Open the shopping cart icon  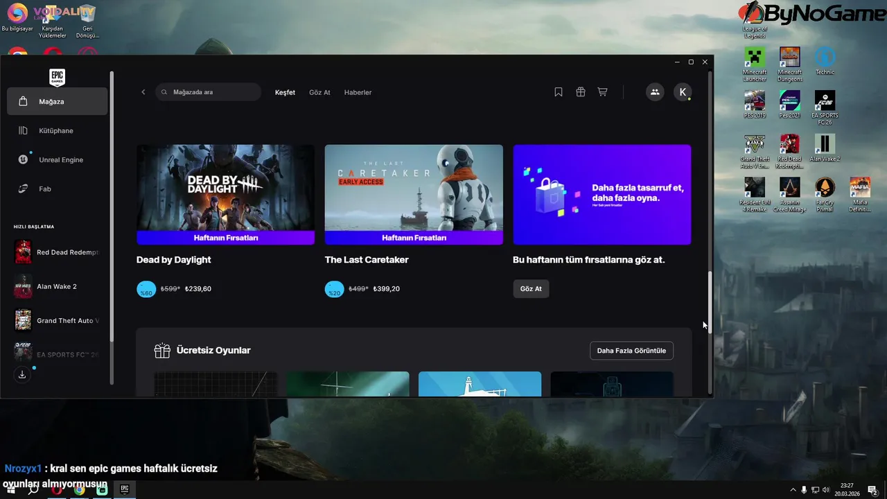(x=602, y=92)
